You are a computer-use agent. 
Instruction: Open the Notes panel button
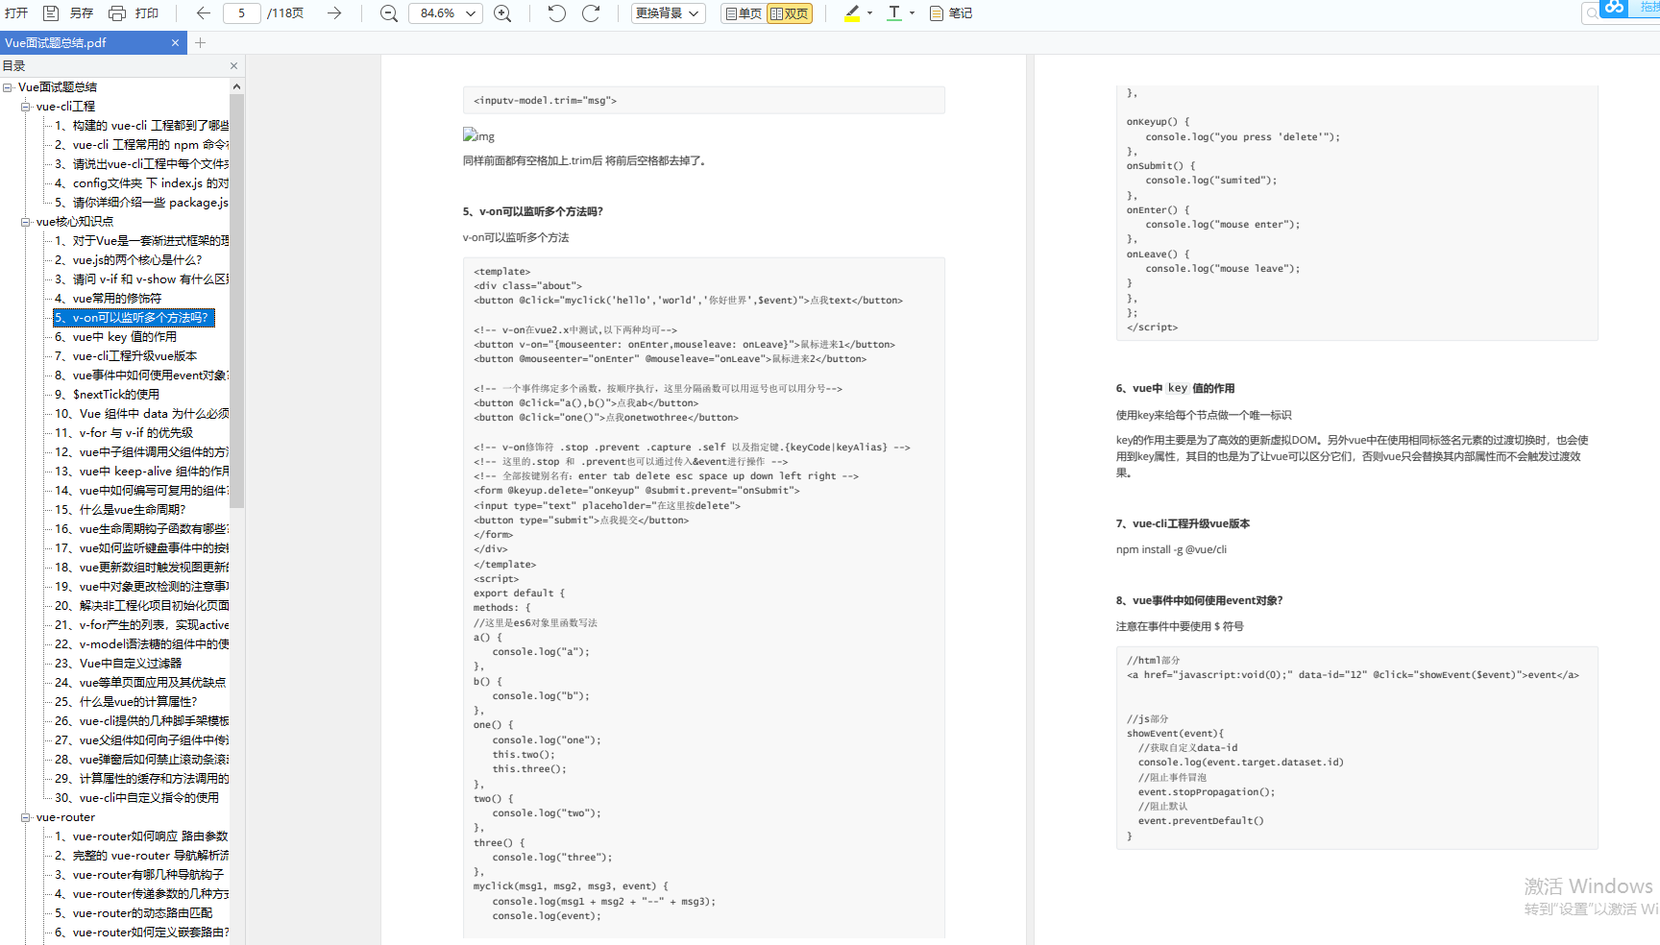point(951,13)
